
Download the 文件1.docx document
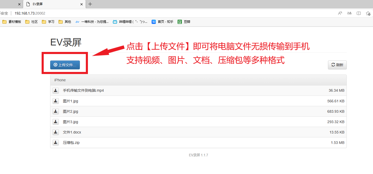pyautogui.click(x=55, y=132)
